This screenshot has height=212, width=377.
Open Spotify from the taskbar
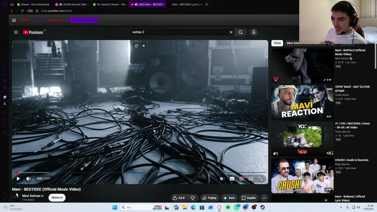coord(228,207)
